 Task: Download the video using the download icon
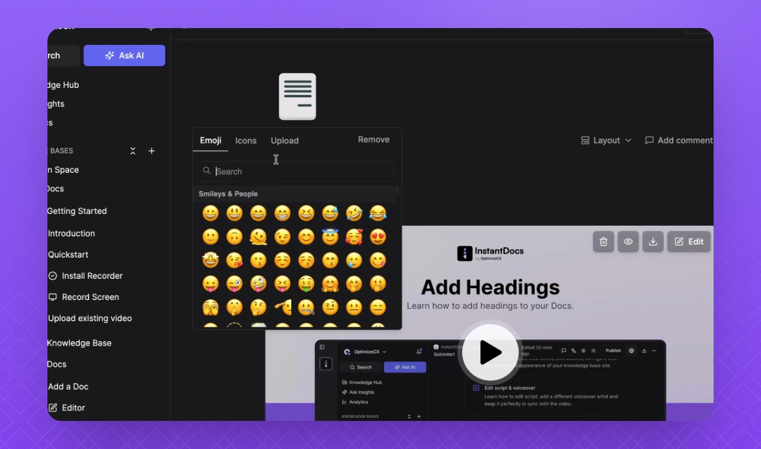pos(652,242)
